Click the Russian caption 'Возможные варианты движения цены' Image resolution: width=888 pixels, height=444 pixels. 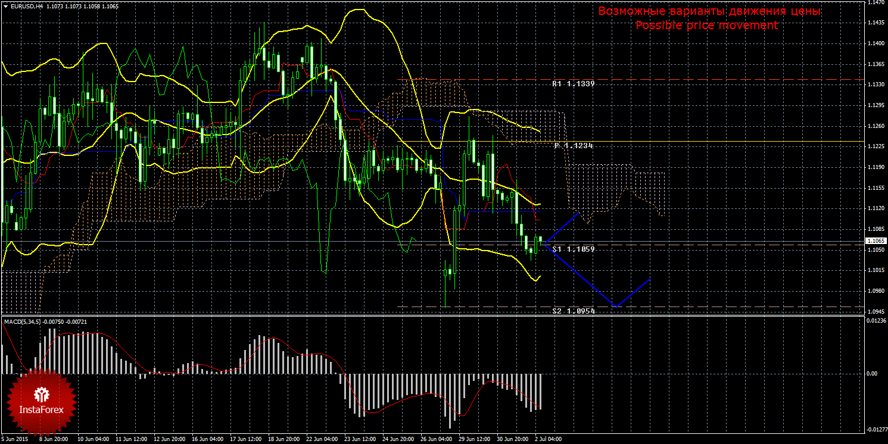(x=709, y=11)
